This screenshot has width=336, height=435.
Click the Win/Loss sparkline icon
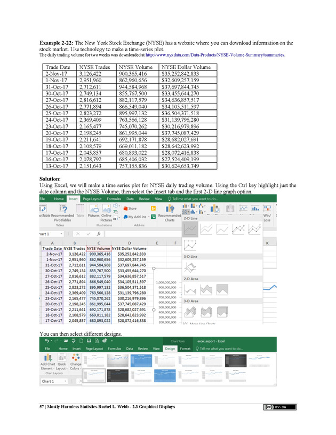(x=267, y=208)
